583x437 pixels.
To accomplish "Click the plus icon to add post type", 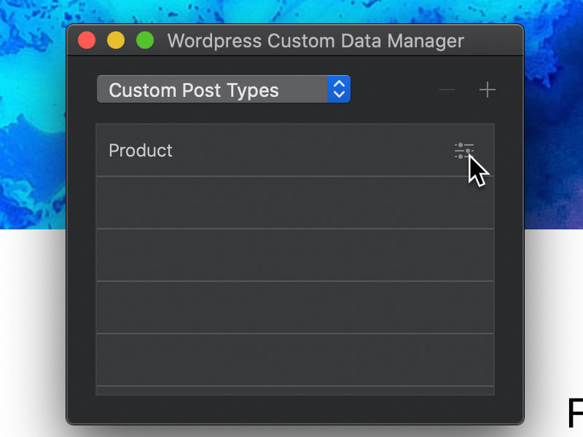I will (x=487, y=90).
